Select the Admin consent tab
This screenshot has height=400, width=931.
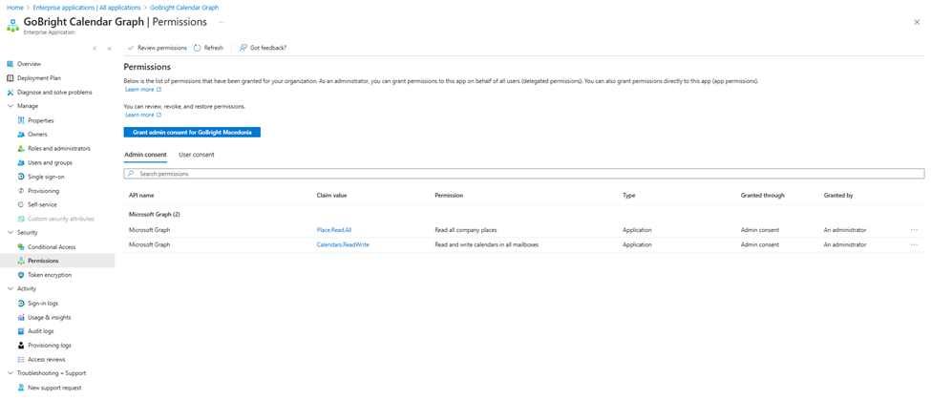tap(145, 155)
